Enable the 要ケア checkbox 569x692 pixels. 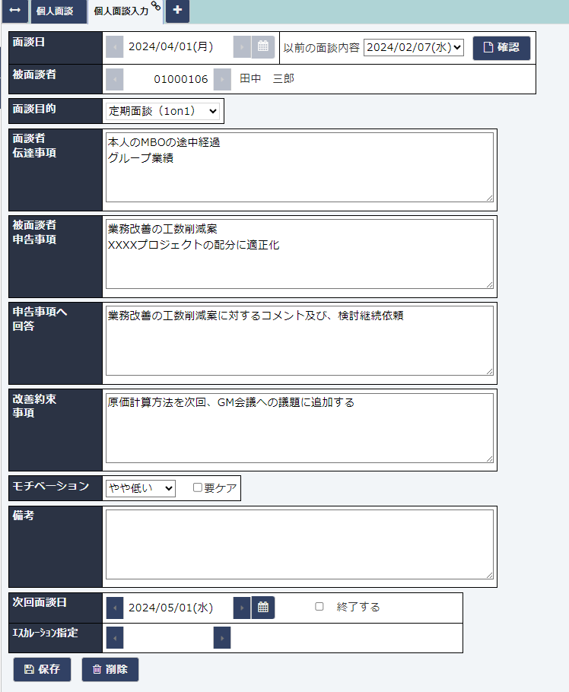point(198,488)
